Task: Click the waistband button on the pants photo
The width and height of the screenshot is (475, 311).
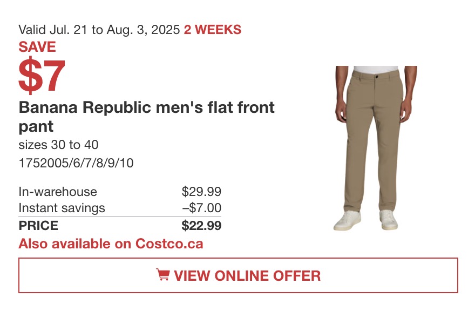Action: pos(376,77)
